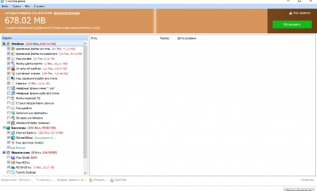Collapse the Приложения category node
The width and height of the screenshot is (317, 191).
4,152
